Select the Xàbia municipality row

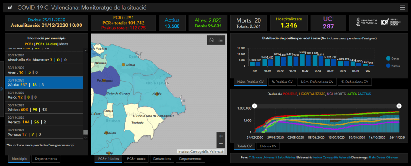point(44,82)
